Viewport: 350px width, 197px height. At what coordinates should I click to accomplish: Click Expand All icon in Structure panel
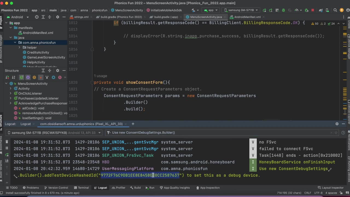pos(43,71)
